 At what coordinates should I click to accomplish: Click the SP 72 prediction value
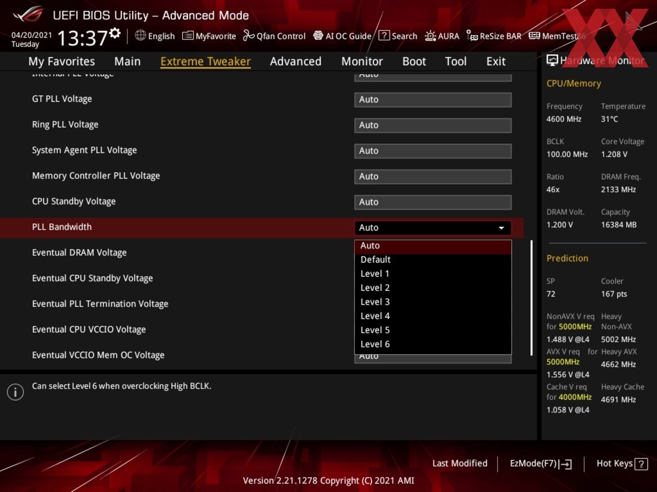551,294
